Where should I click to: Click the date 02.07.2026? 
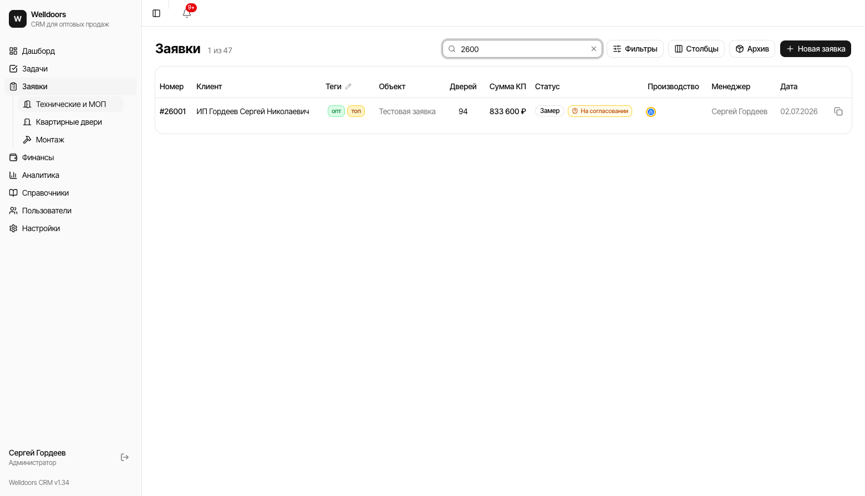coord(799,111)
